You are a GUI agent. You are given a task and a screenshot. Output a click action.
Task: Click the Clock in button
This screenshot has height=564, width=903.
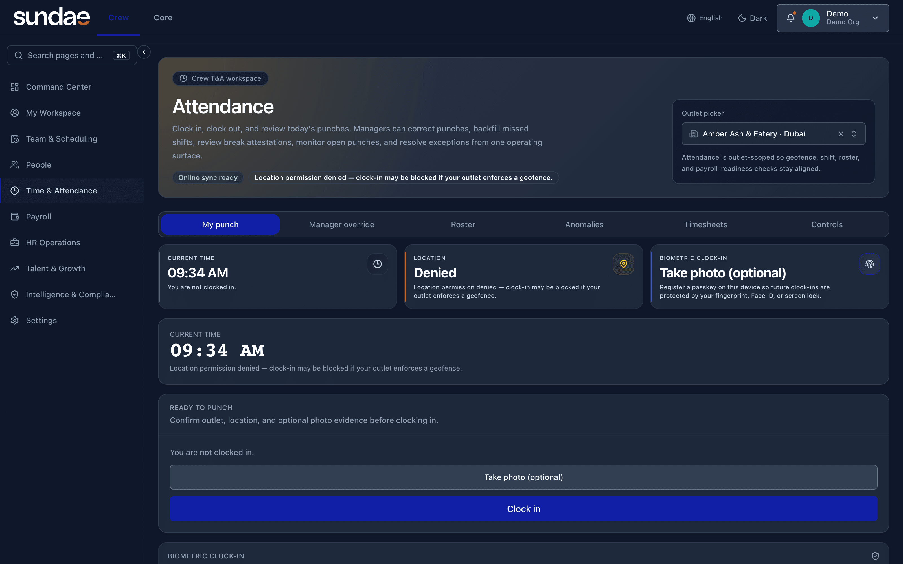tap(523, 509)
